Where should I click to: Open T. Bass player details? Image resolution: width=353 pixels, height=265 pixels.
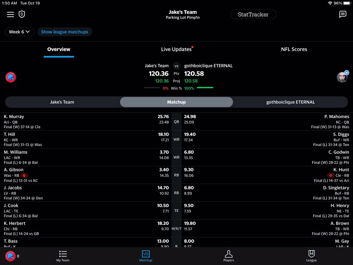[11, 241]
